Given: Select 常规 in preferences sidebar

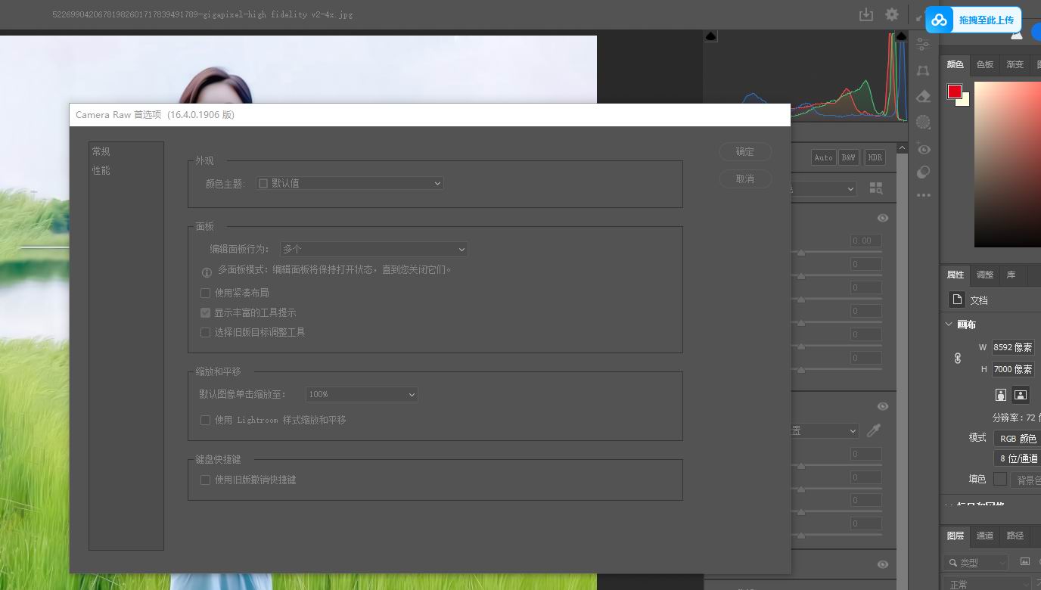Looking at the screenshot, I should pos(101,151).
